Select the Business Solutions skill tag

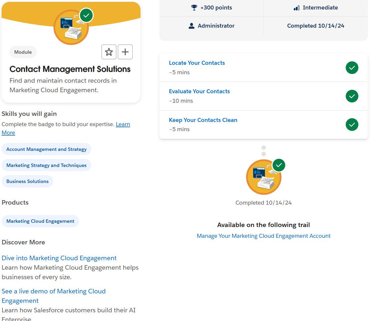pyautogui.click(x=27, y=181)
